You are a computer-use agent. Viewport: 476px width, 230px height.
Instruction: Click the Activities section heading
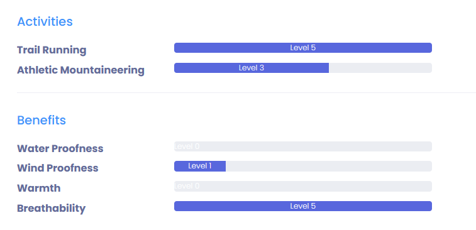coord(45,21)
